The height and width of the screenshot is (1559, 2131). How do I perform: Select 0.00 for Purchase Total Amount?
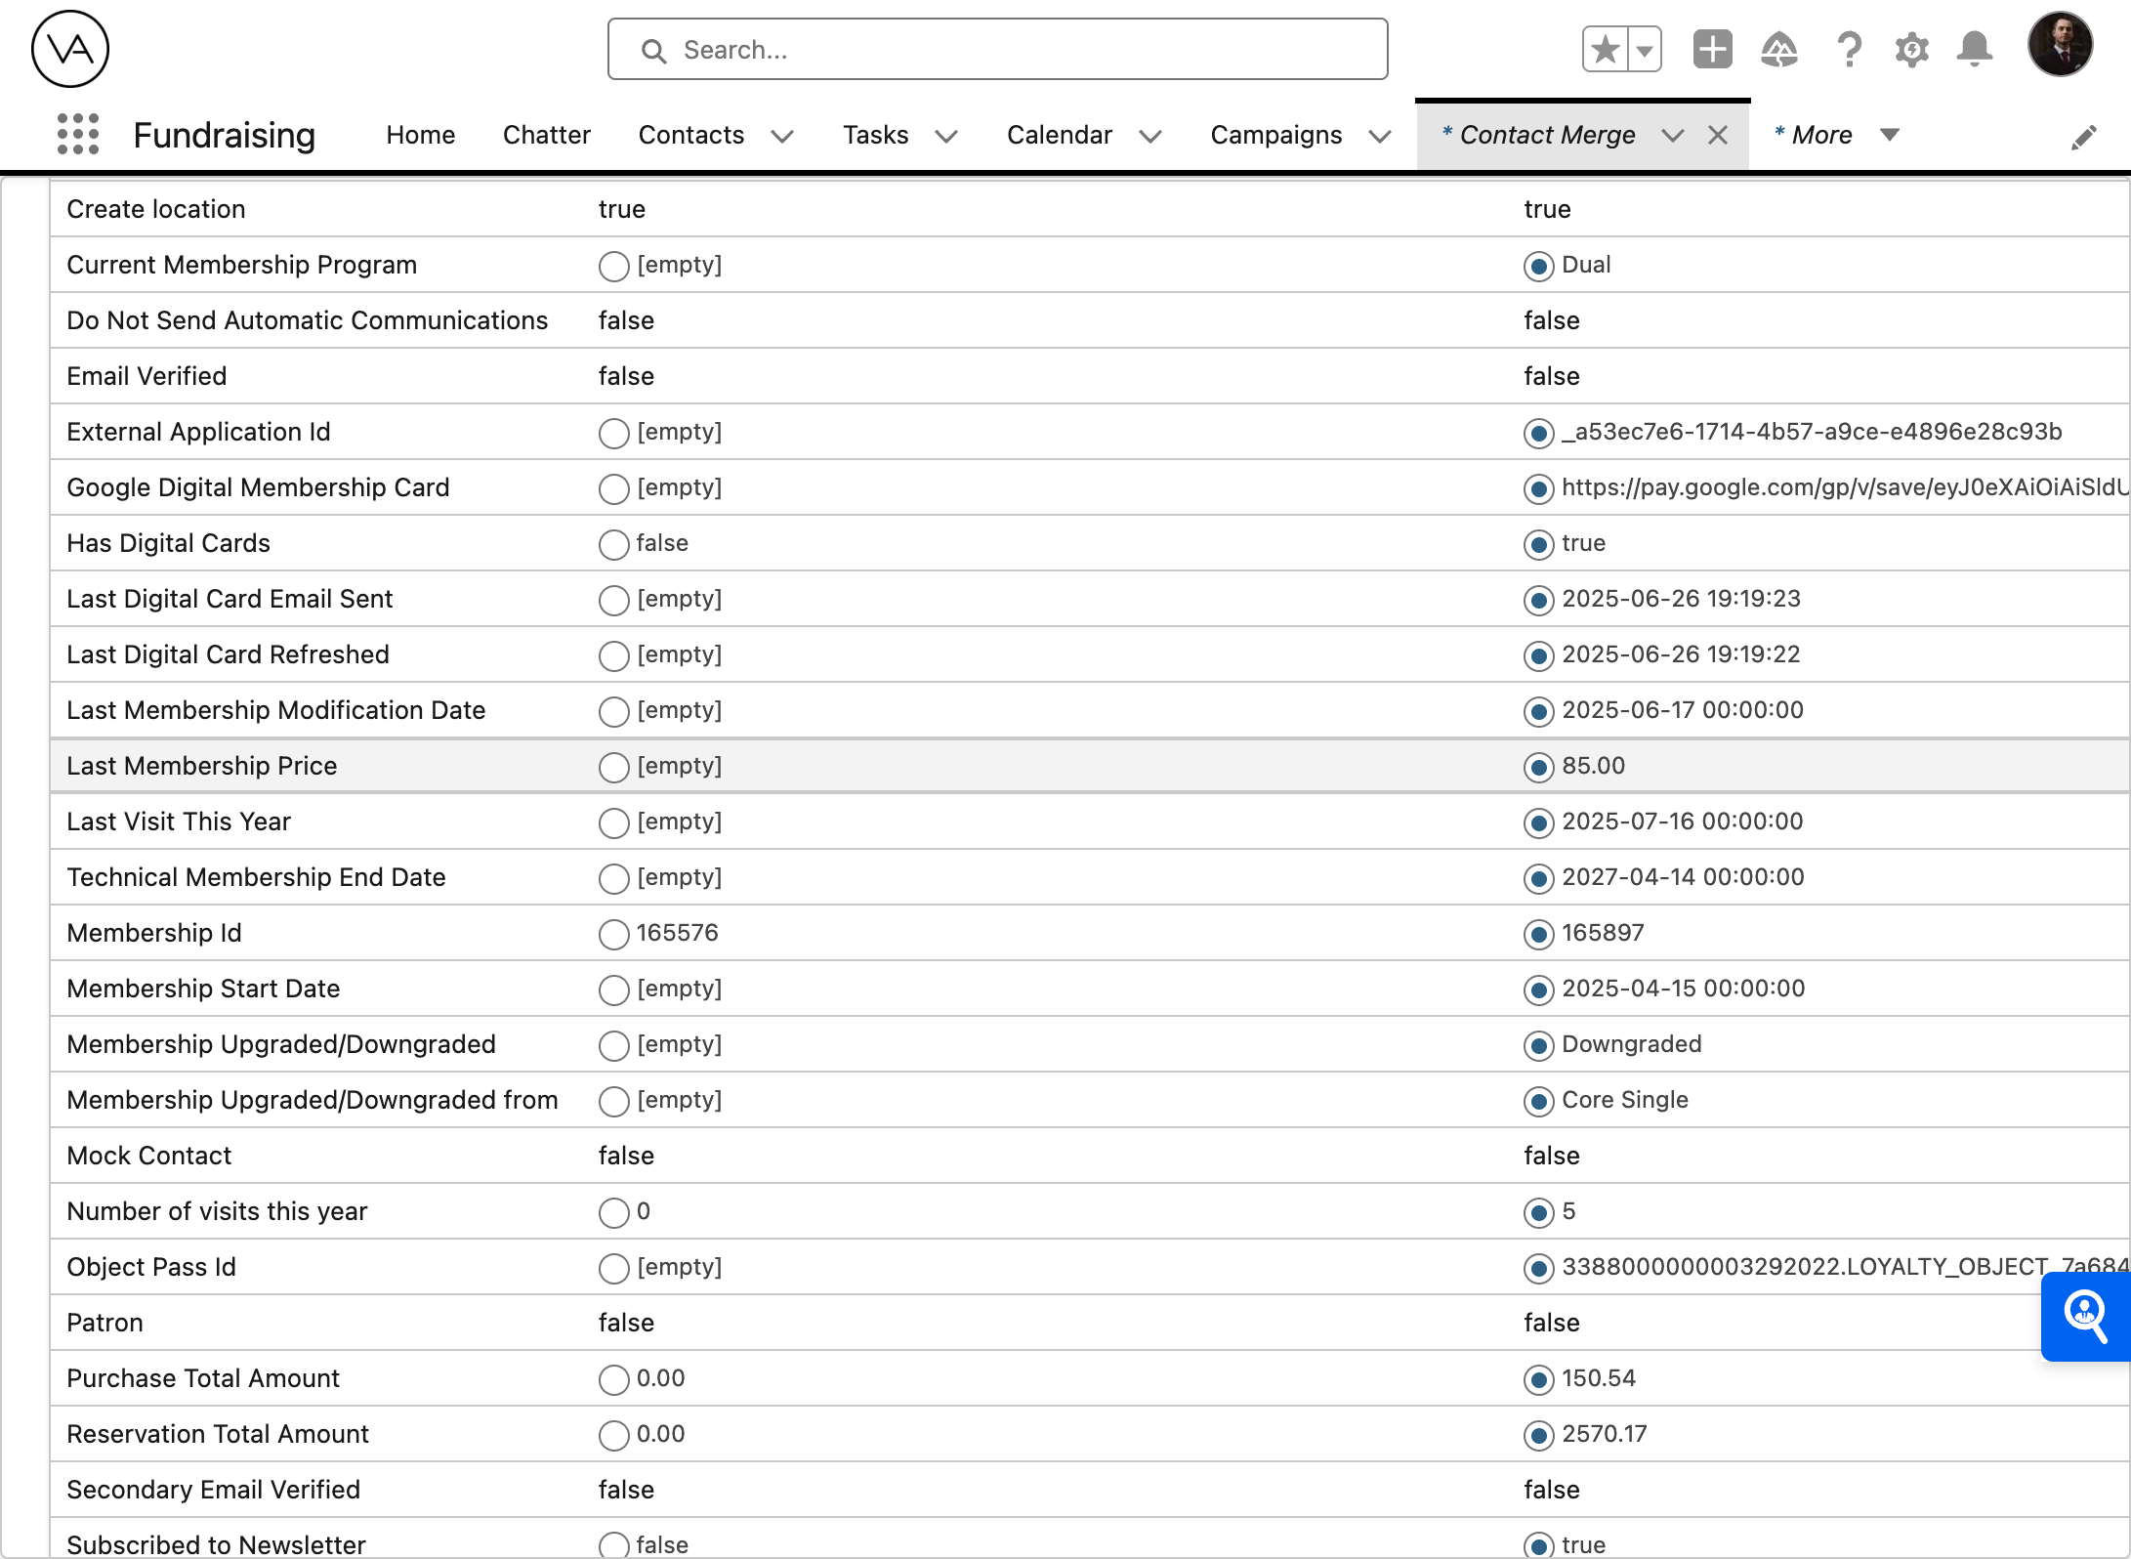coord(613,1380)
